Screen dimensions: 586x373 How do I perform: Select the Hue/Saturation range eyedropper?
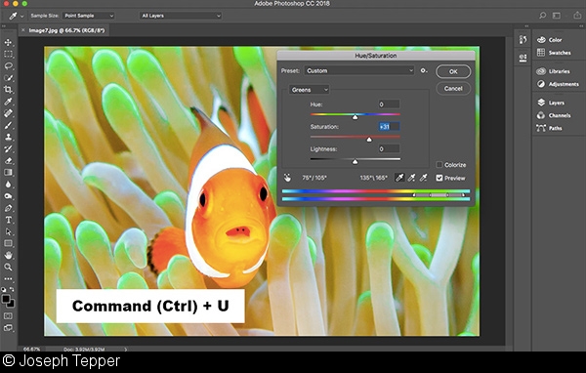click(x=399, y=178)
